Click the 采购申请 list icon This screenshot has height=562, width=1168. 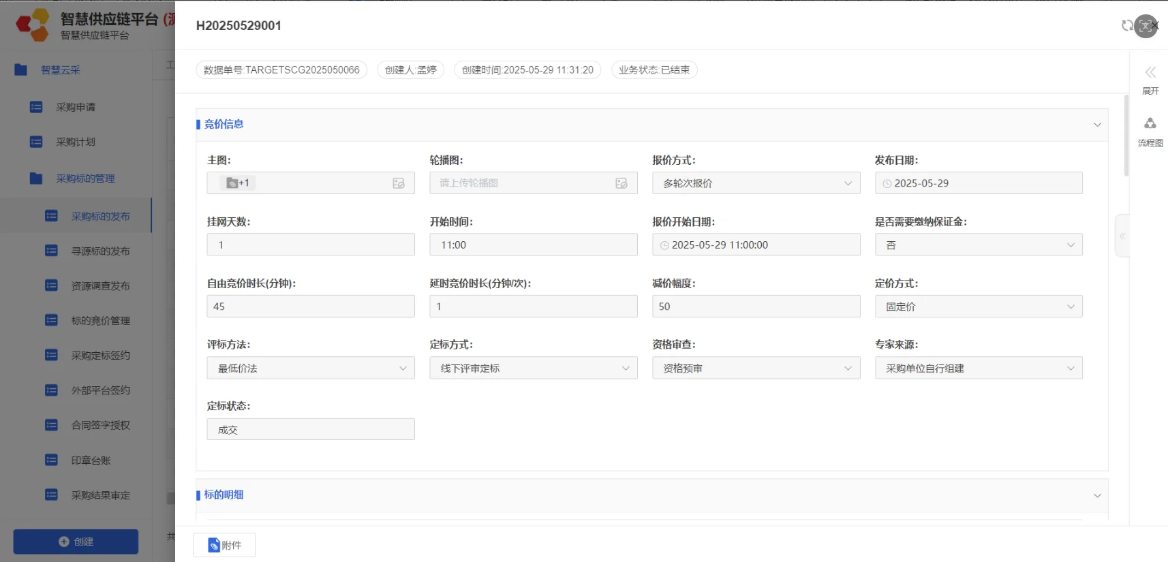pos(36,107)
